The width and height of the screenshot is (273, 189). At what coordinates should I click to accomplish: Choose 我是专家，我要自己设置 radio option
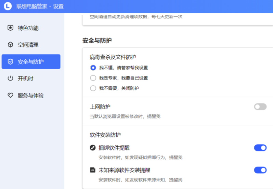(93, 78)
